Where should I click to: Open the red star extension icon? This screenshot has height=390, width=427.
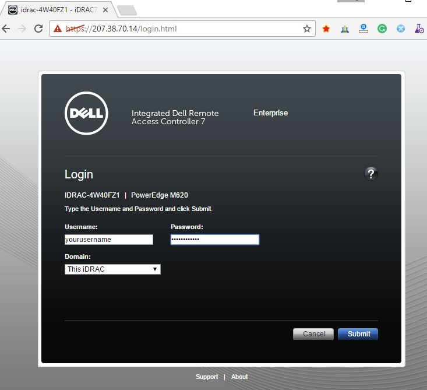(x=326, y=29)
